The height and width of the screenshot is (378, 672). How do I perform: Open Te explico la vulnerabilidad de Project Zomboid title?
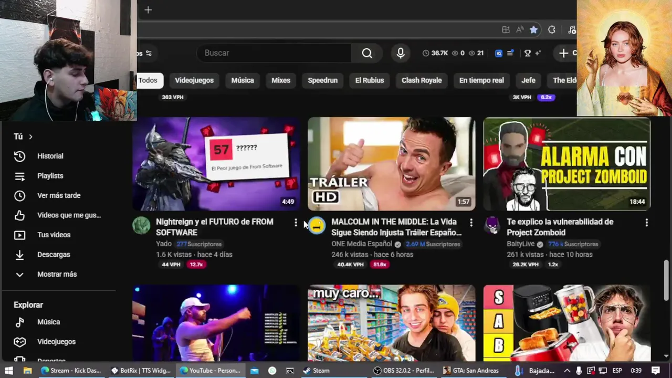(560, 227)
